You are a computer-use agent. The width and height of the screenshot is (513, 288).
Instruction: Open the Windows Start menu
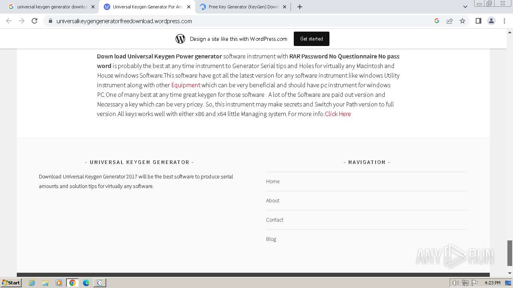point(11,282)
